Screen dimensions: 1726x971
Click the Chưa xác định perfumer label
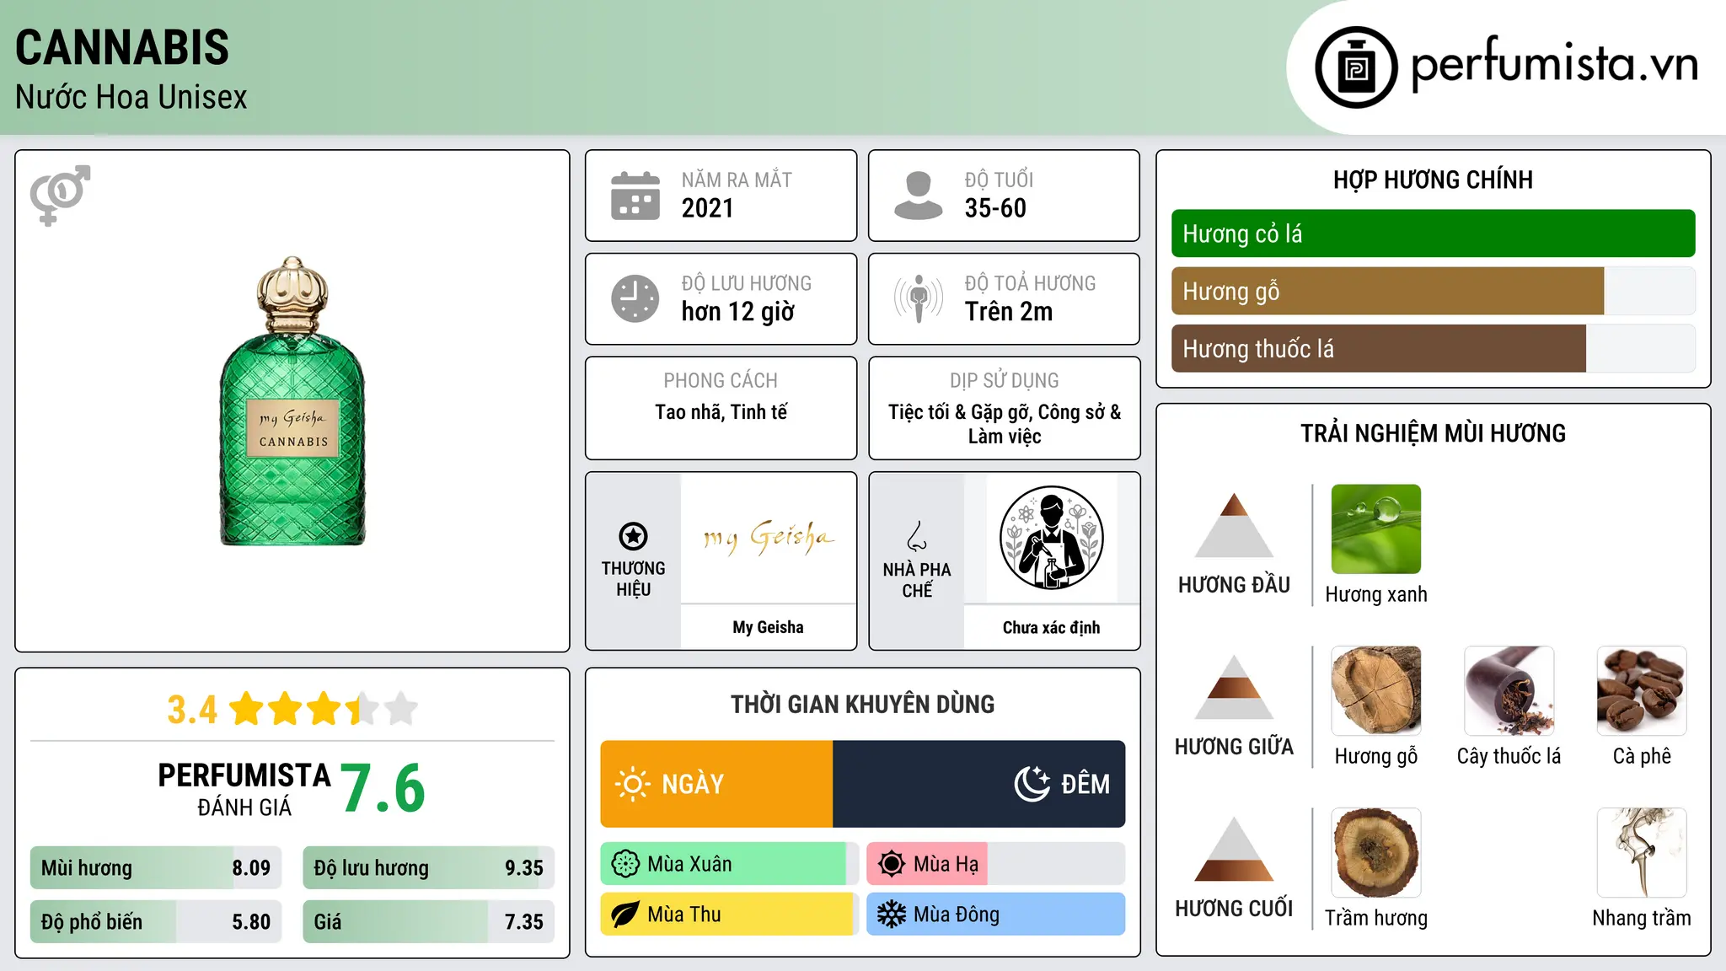1052,627
